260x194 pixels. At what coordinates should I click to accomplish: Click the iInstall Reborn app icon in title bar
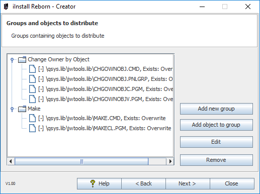pos(6,7)
